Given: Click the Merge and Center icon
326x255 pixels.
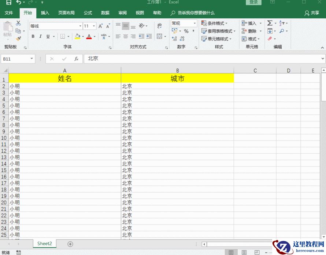Looking at the screenshot, I should (159, 36).
